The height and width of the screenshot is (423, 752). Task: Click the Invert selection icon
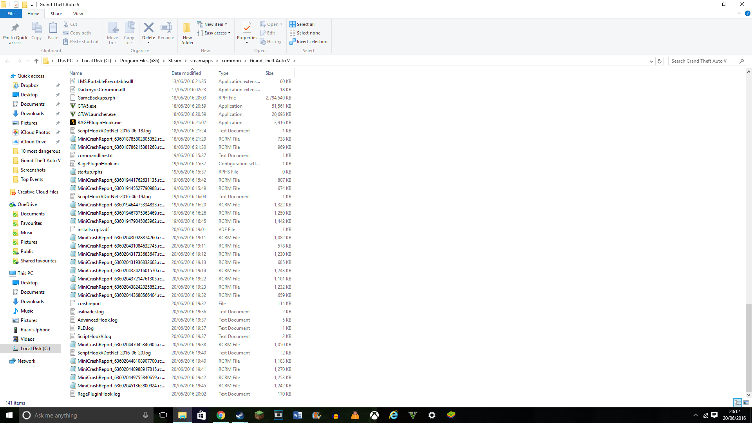point(293,42)
